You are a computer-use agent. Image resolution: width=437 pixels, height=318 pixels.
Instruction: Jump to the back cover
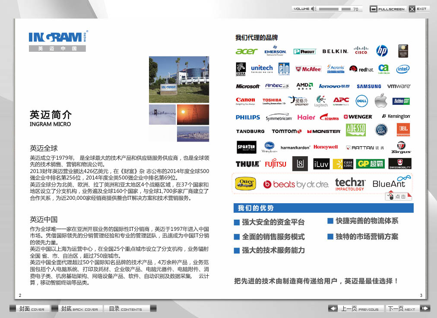coord(77,309)
